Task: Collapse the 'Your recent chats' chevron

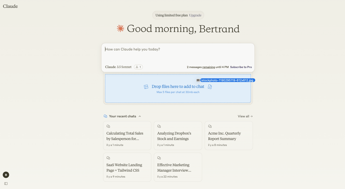Action: (140, 116)
